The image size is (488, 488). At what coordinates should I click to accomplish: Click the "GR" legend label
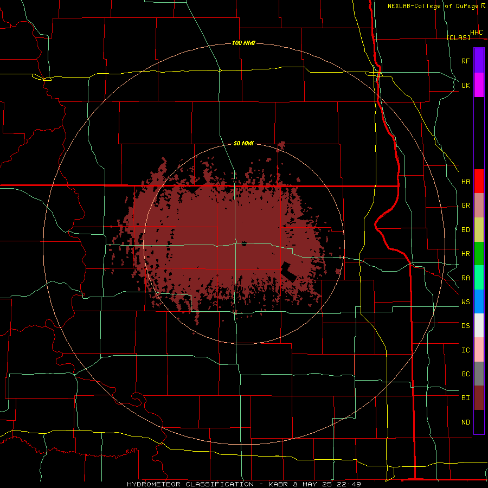click(x=465, y=206)
